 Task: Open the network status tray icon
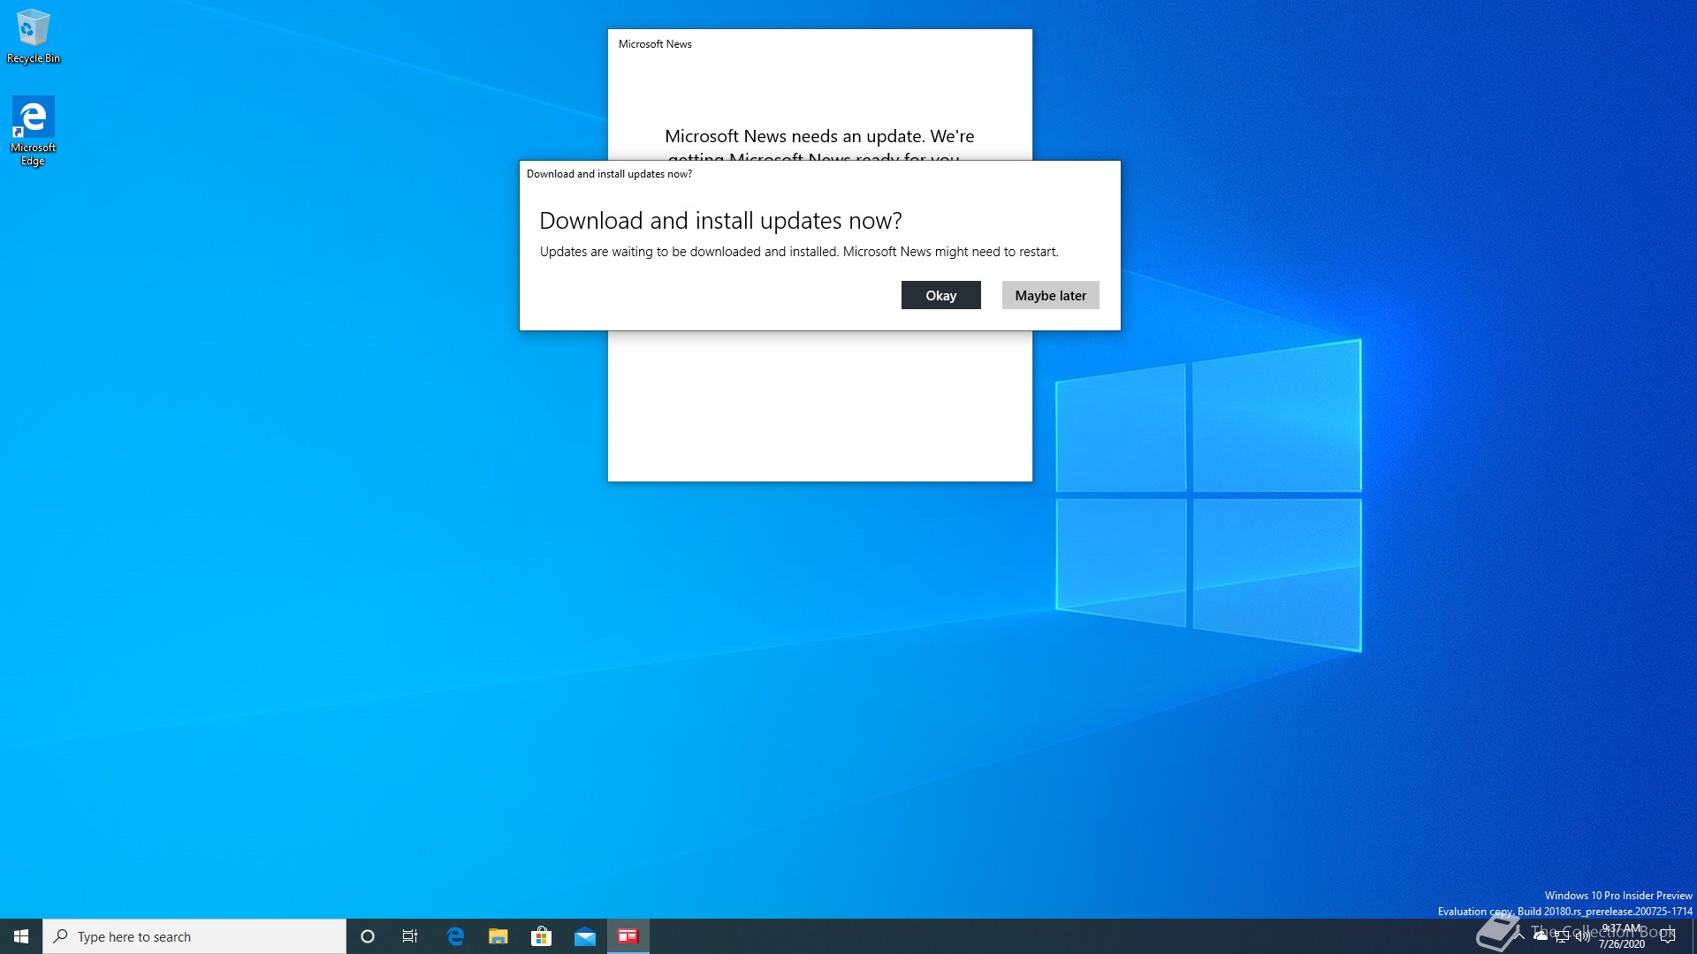1562,936
